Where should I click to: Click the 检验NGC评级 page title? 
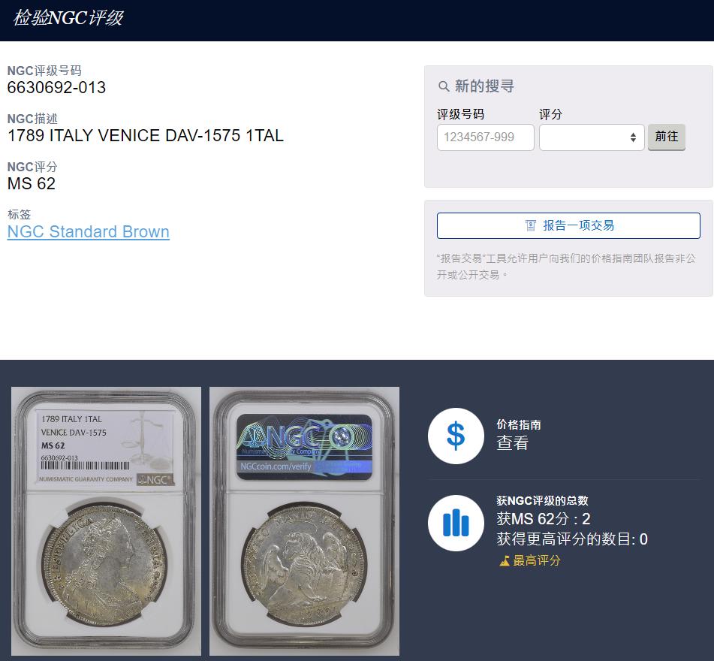point(68,18)
